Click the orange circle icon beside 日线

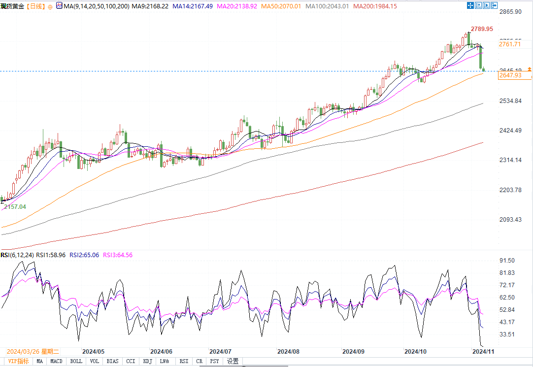point(50,7)
